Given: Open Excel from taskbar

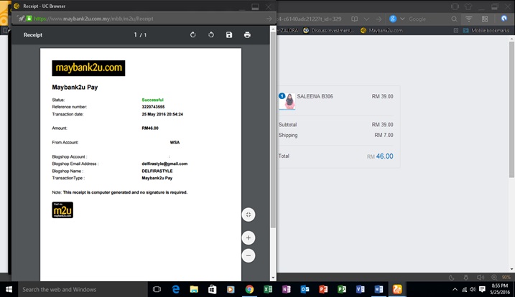Looking at the screenshot, I should click(x=268, y=289).
